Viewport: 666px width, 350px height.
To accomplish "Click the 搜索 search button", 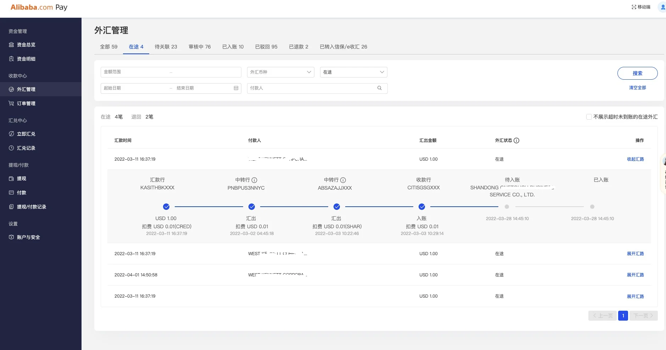I will coord(637,73).
